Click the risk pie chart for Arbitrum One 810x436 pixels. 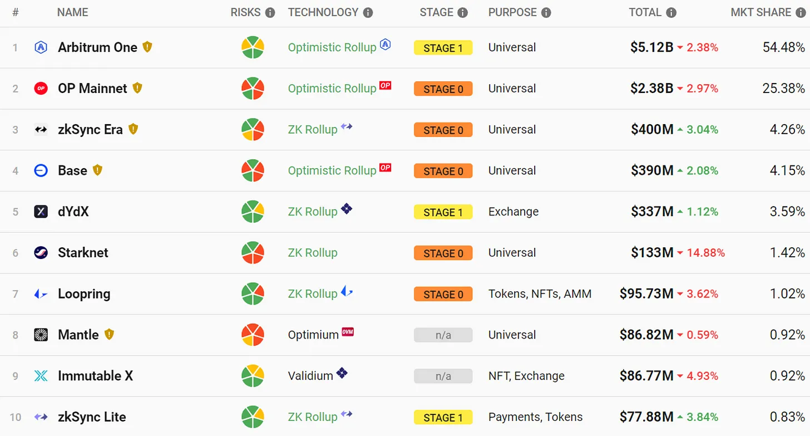click(253, 47)
